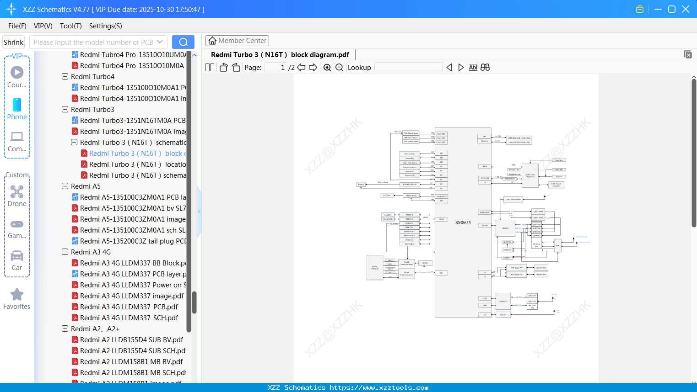Click the blue search magnifier button

click(x=183, y=42)
